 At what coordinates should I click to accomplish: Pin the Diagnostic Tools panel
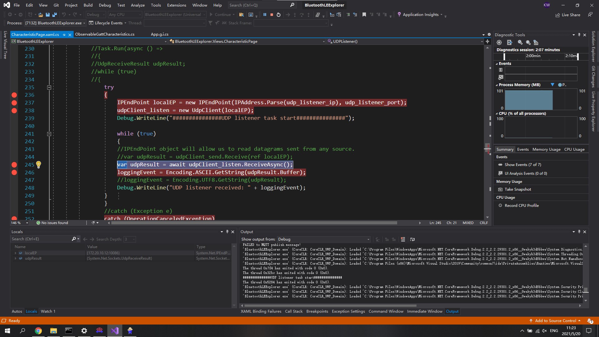[x=579, y=35]
